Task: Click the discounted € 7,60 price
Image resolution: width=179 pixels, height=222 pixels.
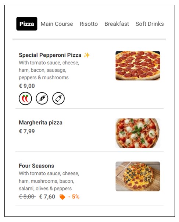Action: pos(47,197)
